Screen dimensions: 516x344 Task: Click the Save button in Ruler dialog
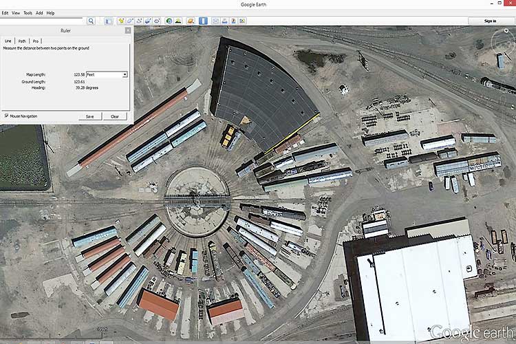point(89,116)
